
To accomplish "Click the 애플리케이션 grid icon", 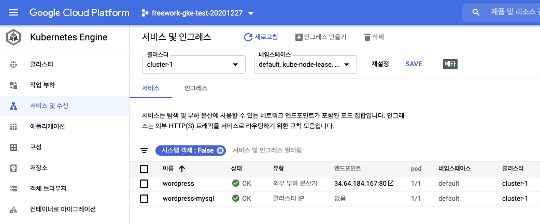I will pyautogui.click(x=13, y=126).
